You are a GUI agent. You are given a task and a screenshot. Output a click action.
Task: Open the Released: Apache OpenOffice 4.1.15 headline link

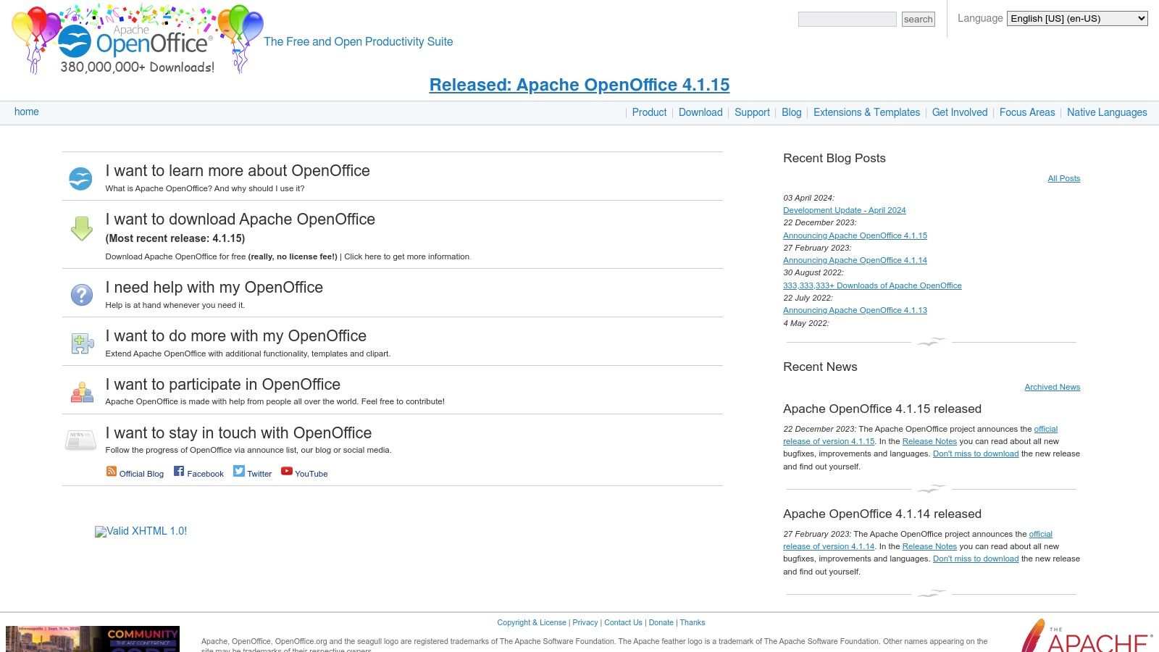click(x=579, y=85)
